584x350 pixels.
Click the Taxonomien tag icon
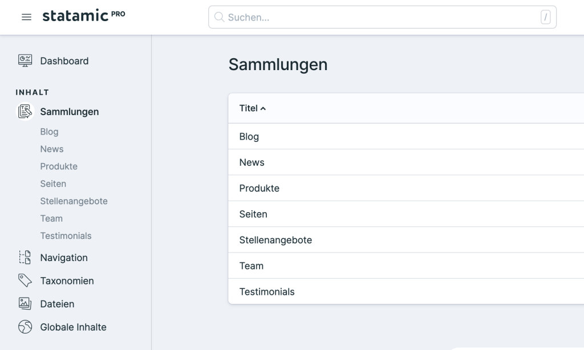tap(25, 281)
